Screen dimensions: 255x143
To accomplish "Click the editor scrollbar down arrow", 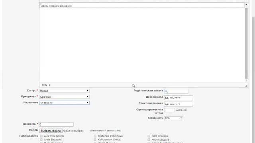I will pyautogui.click(x=246, y=80).
